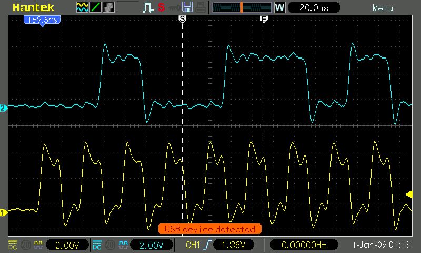
Task: Select the S cursor marker
Action: [x=182, y=19]
